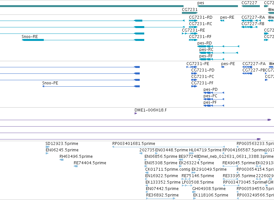
Task: Open the EN06245.5prime EST label
Action: 62,150
